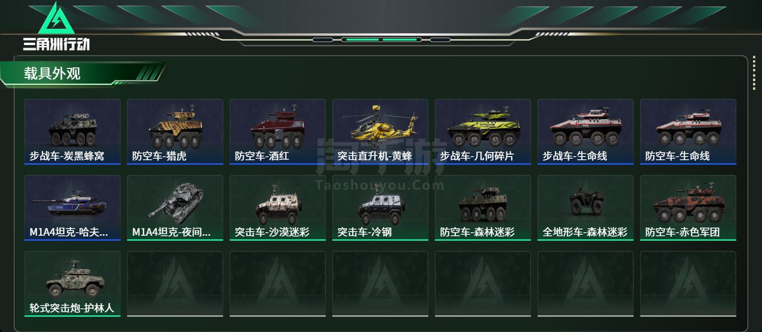
Task: Select the 步战车-生命线 skin card
Action: (585, 132)
